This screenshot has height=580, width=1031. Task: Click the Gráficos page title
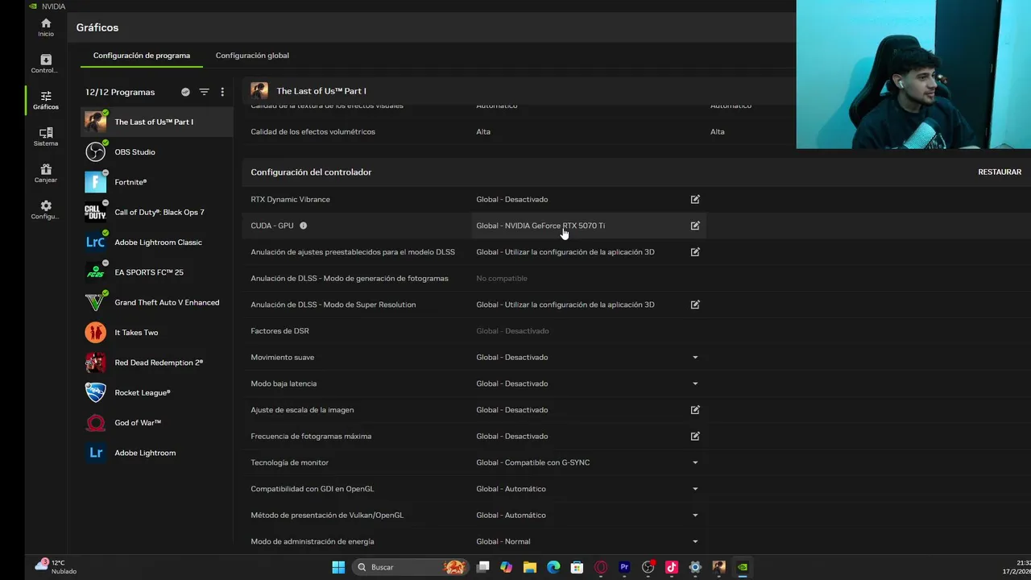pos(97,27)
